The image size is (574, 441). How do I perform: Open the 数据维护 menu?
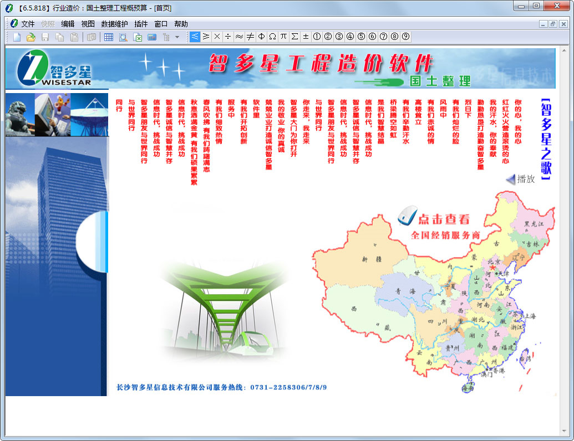(x=114, y=24)
